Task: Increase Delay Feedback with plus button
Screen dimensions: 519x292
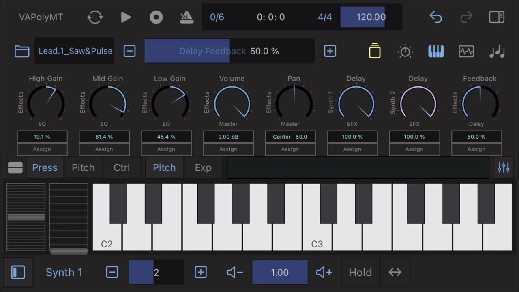Action: 330,51
